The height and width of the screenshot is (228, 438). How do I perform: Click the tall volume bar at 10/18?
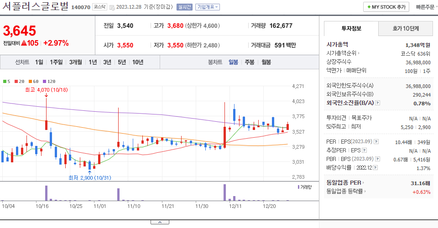(47, 193)
